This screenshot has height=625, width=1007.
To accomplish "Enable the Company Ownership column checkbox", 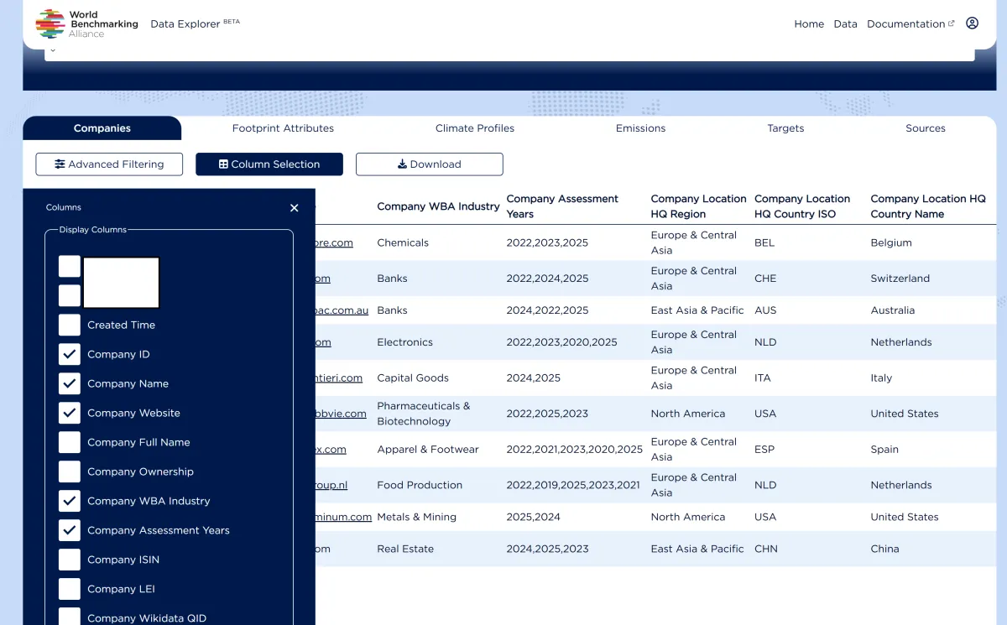I will [x=70, y=471].
